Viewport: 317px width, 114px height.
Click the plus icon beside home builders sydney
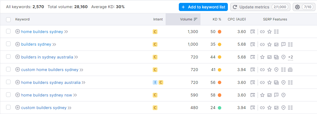coord(18,31)
